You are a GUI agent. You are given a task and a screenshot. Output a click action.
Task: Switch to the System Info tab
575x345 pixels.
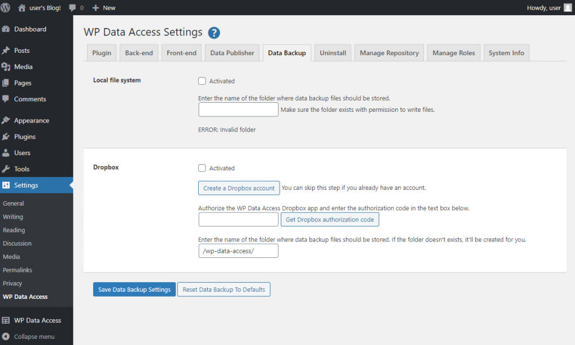coord(506,53)
